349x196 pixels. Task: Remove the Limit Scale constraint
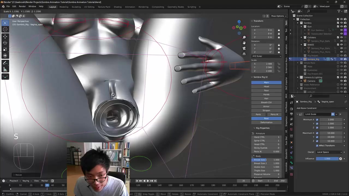[x=340, y=114]
